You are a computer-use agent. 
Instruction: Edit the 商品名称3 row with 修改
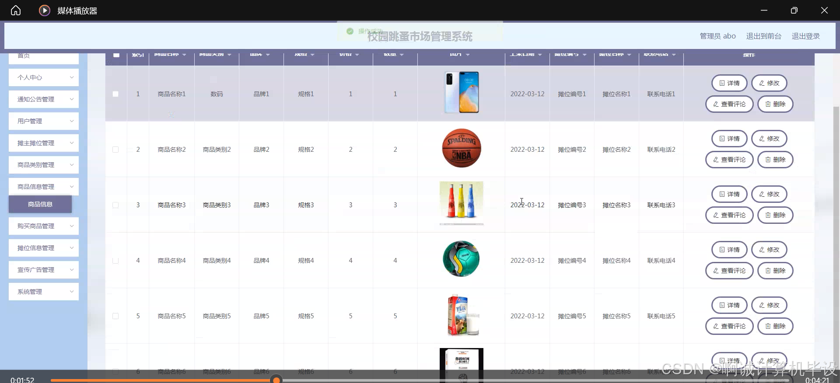(769, 194)
